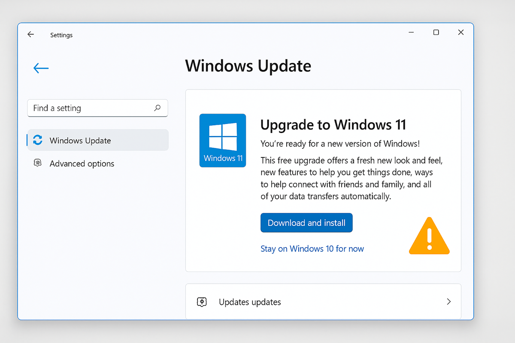This screenshot has width=515, height=343.
Task: Click the blue Windows 11 logo tile
Action: tap(223, 140)
